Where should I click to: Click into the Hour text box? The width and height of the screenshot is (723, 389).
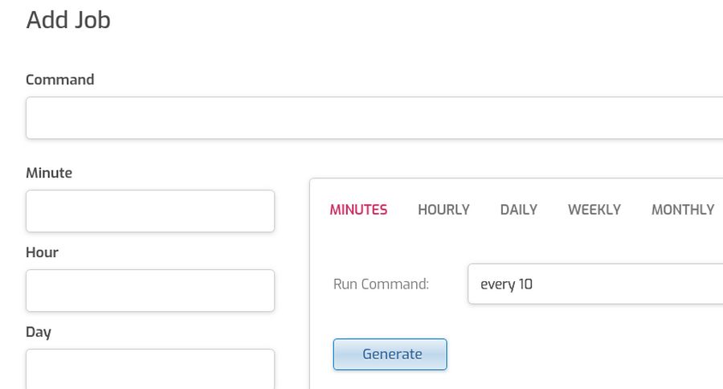tap(150, 290)
